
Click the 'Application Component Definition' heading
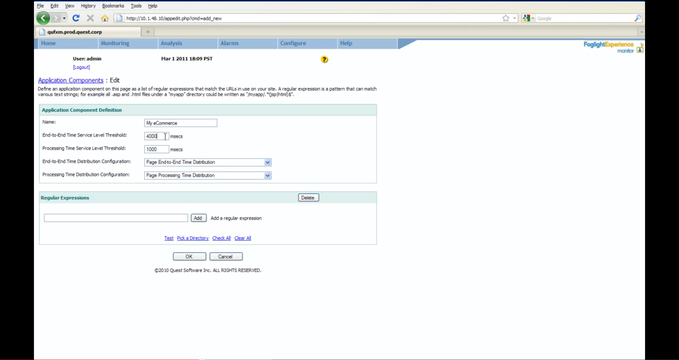pos(82,110)
